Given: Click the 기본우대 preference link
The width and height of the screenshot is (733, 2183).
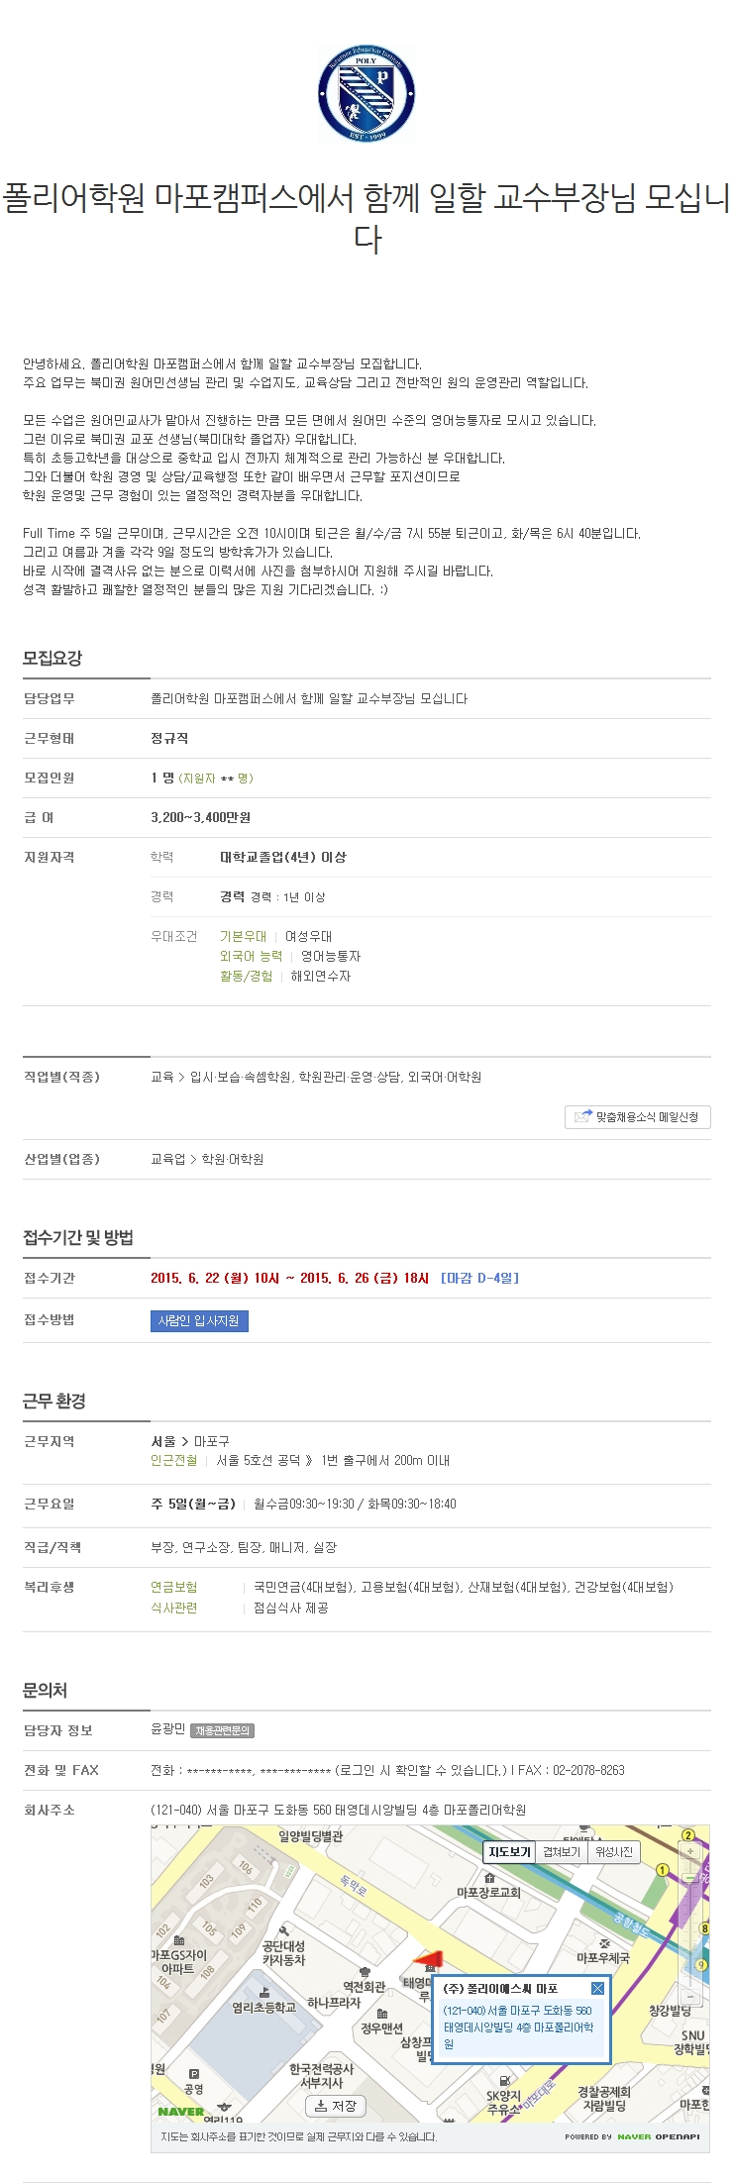Looking at the screenshot, I should tap(243, 936).
